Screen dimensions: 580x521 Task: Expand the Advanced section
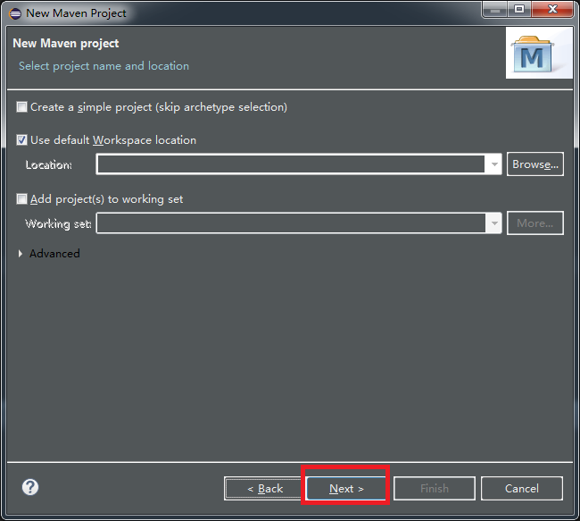coord(21,254)
